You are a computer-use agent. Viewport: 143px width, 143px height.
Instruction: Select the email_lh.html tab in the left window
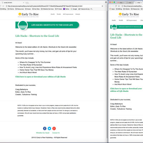(x=13, y=3)
